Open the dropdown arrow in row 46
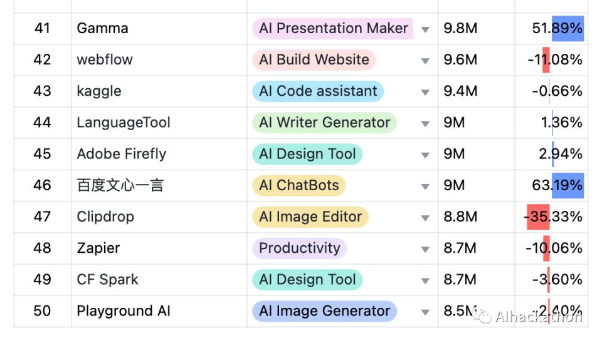This screenshot has height=341, width=602. coord(425,186)
